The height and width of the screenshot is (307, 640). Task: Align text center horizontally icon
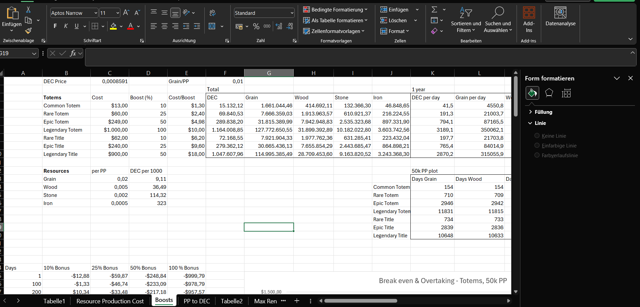(165, 26)
